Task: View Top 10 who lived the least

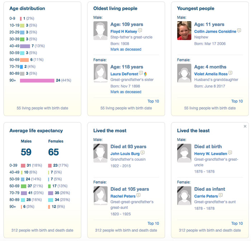Action: tap(237, 223)
